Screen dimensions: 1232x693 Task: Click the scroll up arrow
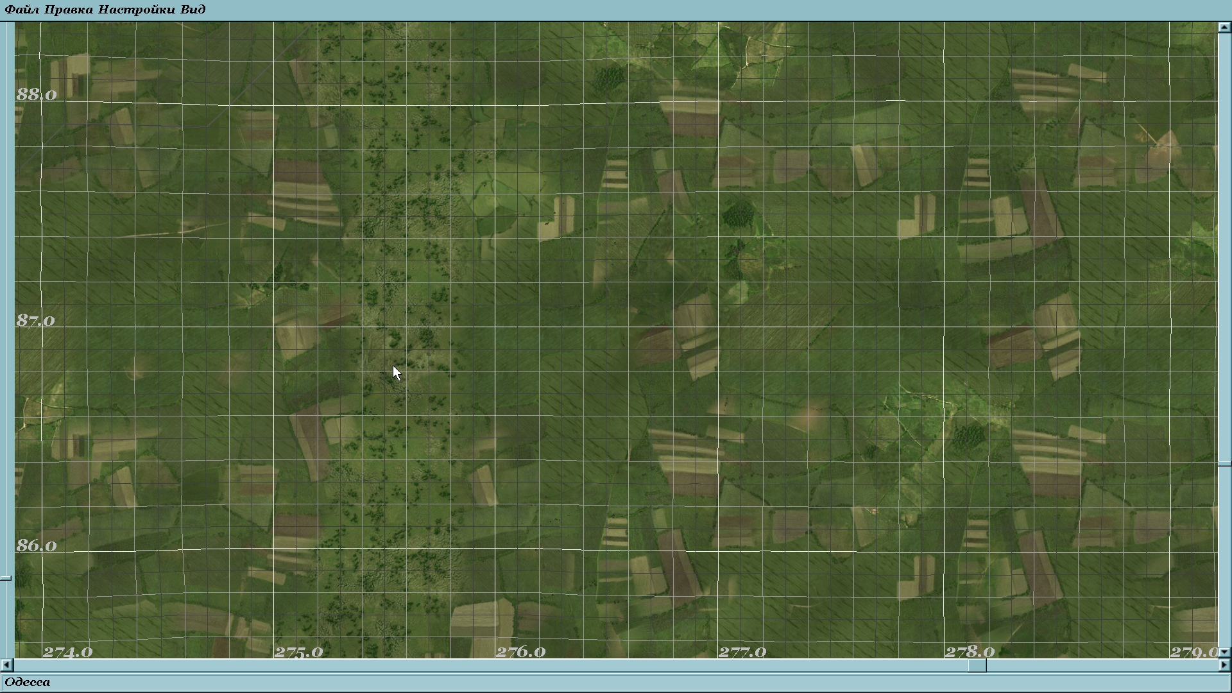[1224, 28]
